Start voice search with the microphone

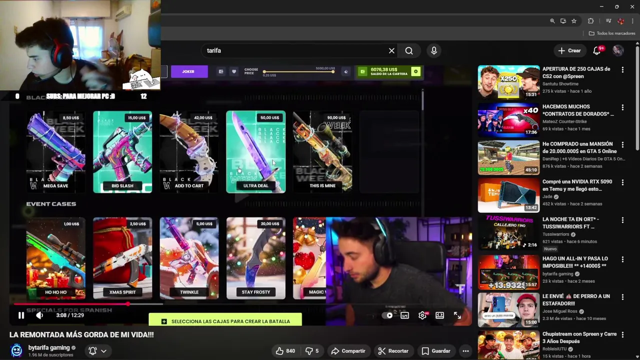434,50
